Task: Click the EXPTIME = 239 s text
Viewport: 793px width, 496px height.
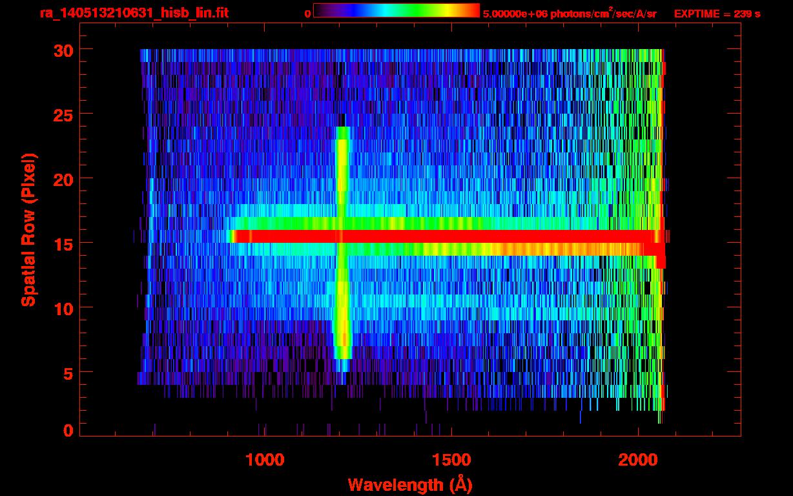Action: [x=717, y=14]
